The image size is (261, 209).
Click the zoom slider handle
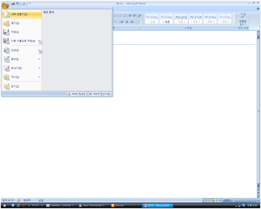(x=245, y=200)
